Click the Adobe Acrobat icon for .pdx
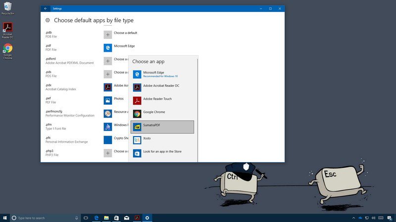Screen dimensions: 396x222 tap(108, 87)
